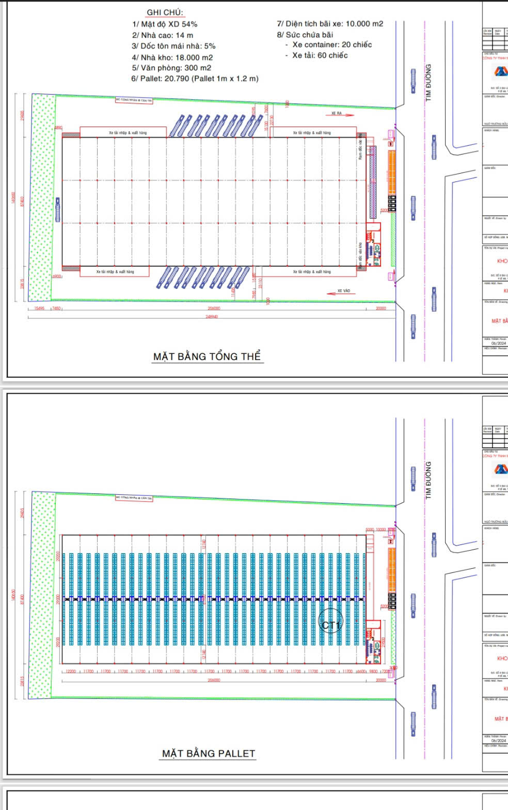
Task: Click the company logo in the lower title block
Action: pyautogui.click(x=501, y=470)
